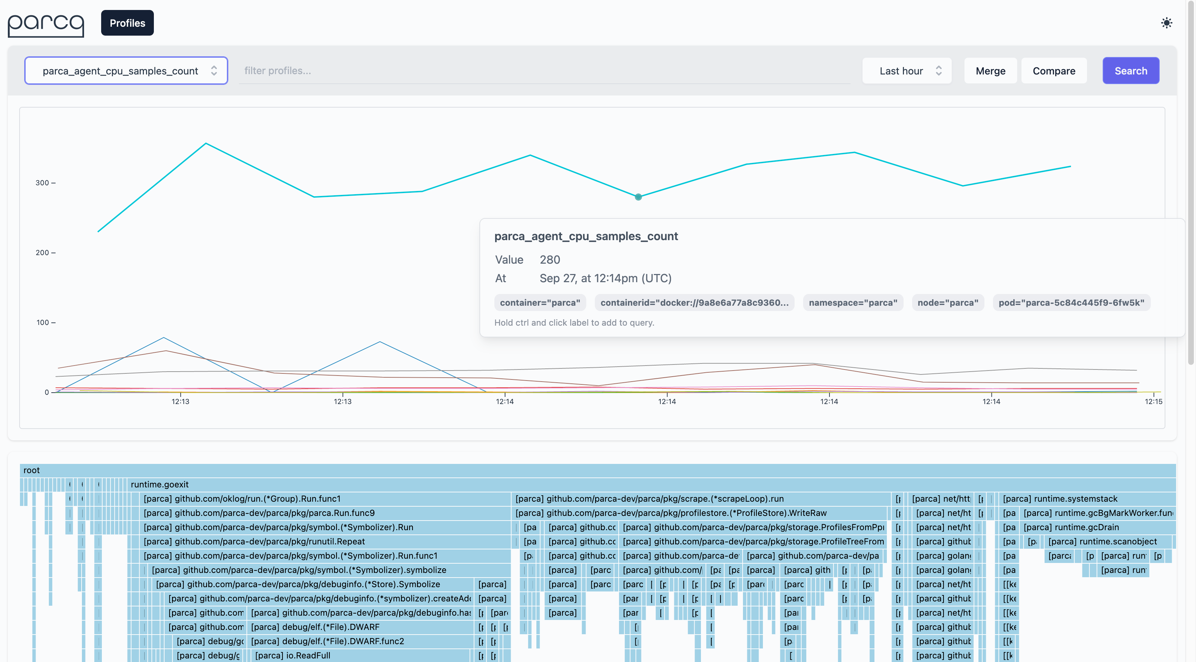The width and height of the screenshot is (1196, 662).
Task: Select the runtime.scanobject flamegraph node
Action: [1108, 541]
